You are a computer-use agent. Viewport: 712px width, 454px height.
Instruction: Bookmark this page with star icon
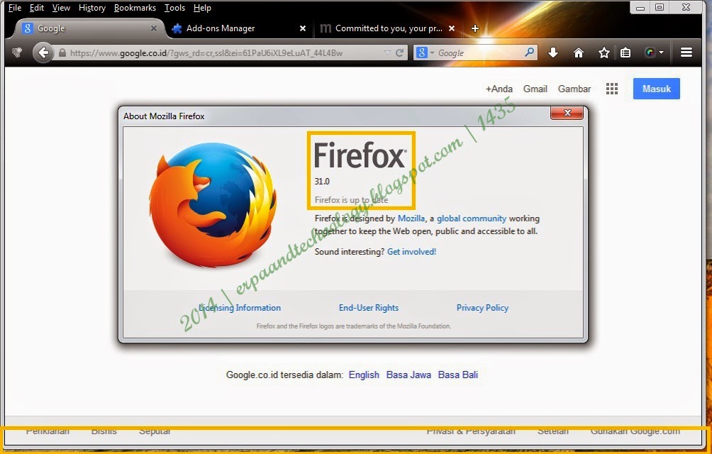603,52
